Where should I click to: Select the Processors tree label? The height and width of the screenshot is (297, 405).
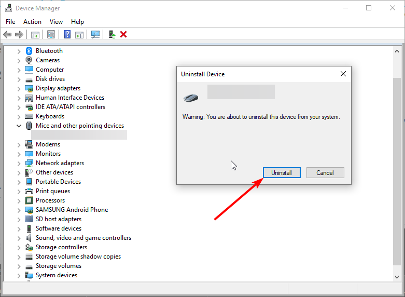pyautogui.click(x=50, y=200)
